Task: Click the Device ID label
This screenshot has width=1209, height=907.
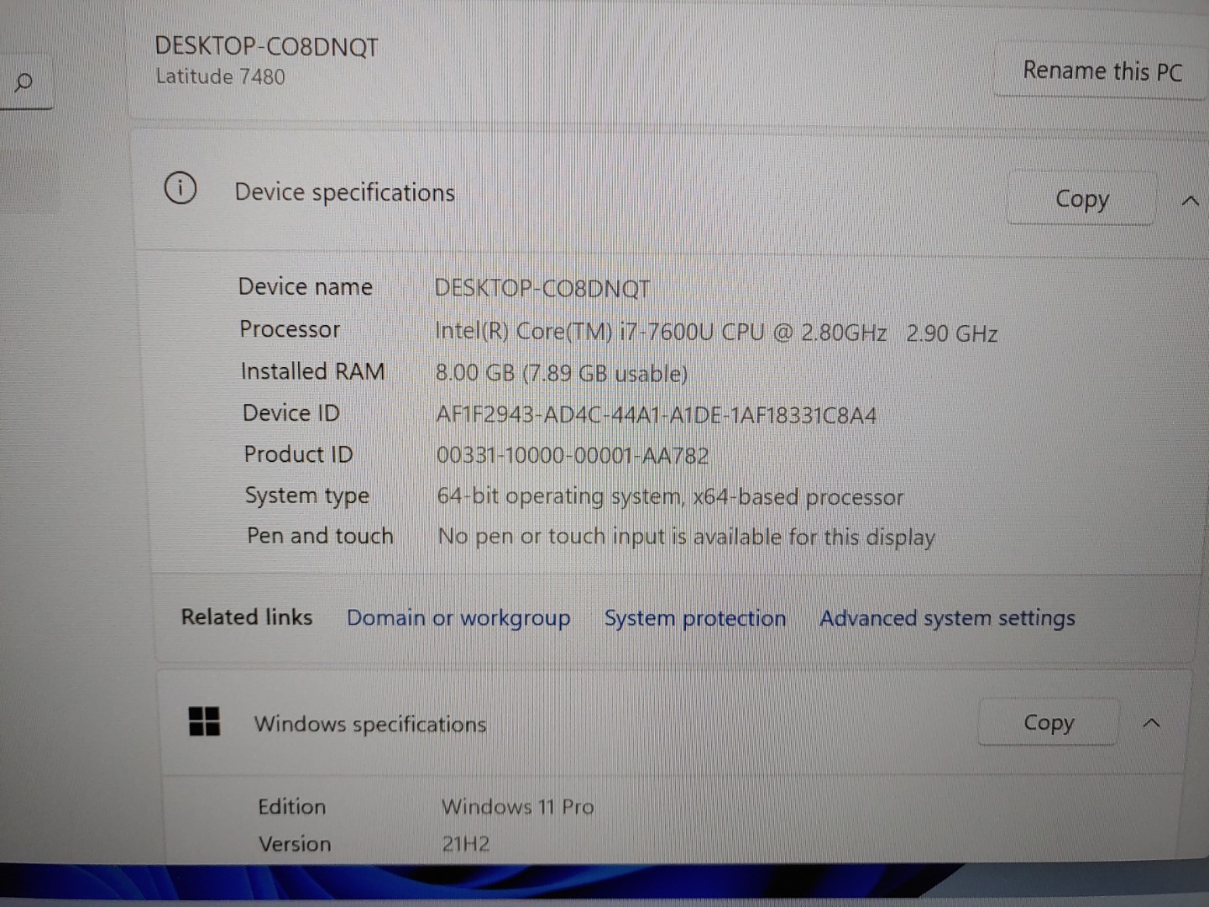Action: [291, 413]
